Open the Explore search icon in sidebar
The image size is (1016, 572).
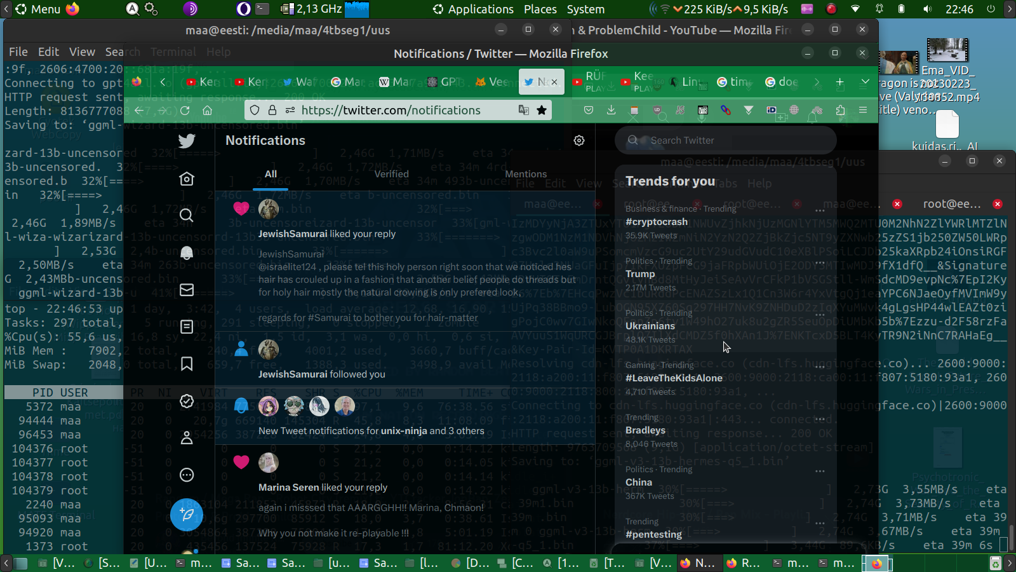[x=187, y=215]
